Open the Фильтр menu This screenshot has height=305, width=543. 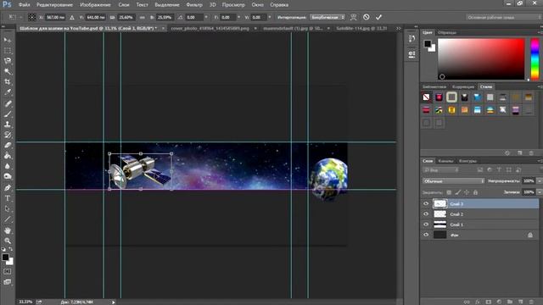[x=194, y=5]
